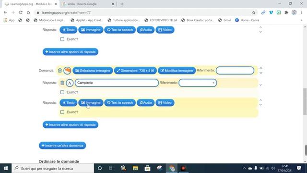Open the Chrome profile avatar
This screenshot has height=173, width=307.
pyautogui.click(x=294, y=12)
